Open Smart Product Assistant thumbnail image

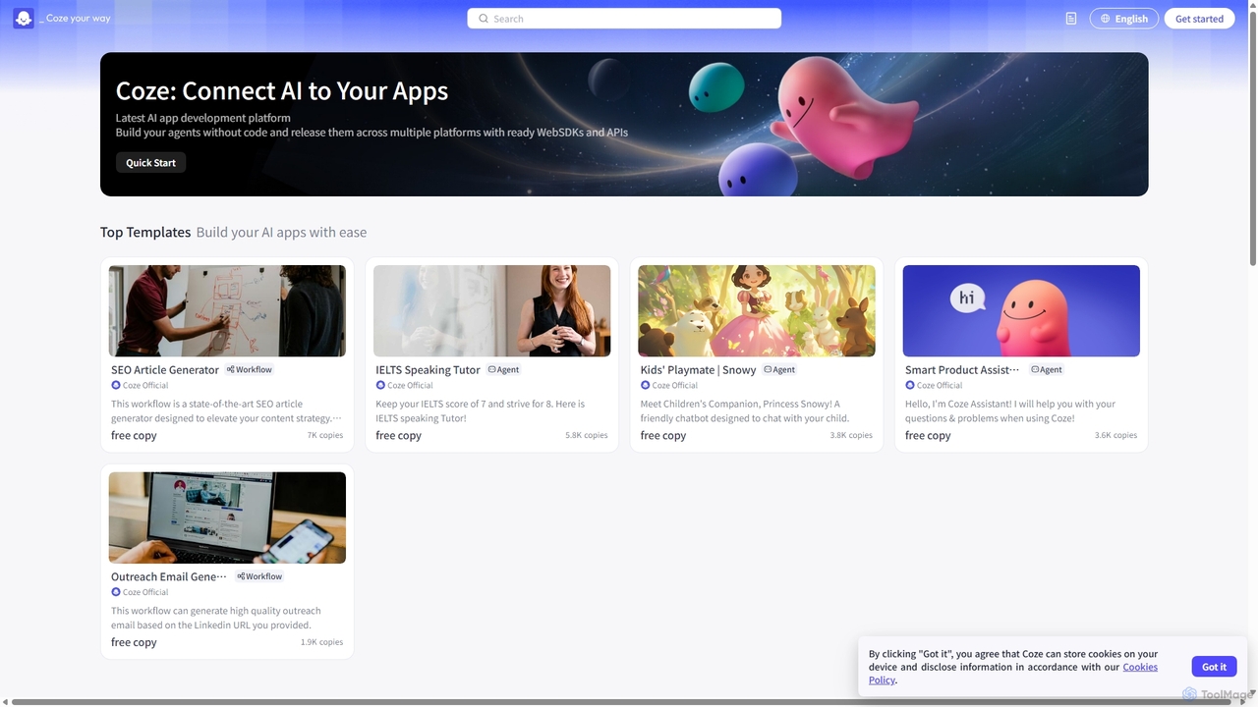(1021, 310)
